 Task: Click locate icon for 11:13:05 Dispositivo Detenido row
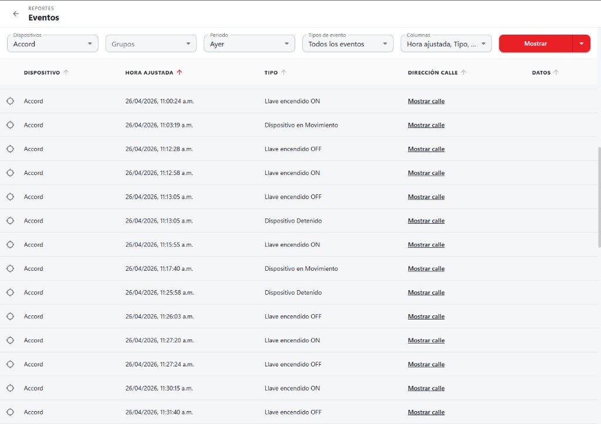click(11, 221)
